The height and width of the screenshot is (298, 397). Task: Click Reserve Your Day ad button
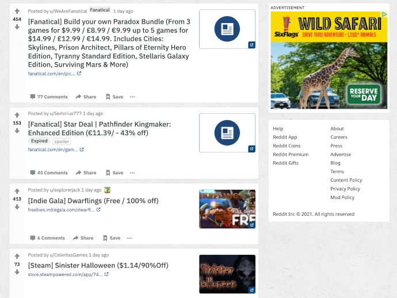(364, 94)
